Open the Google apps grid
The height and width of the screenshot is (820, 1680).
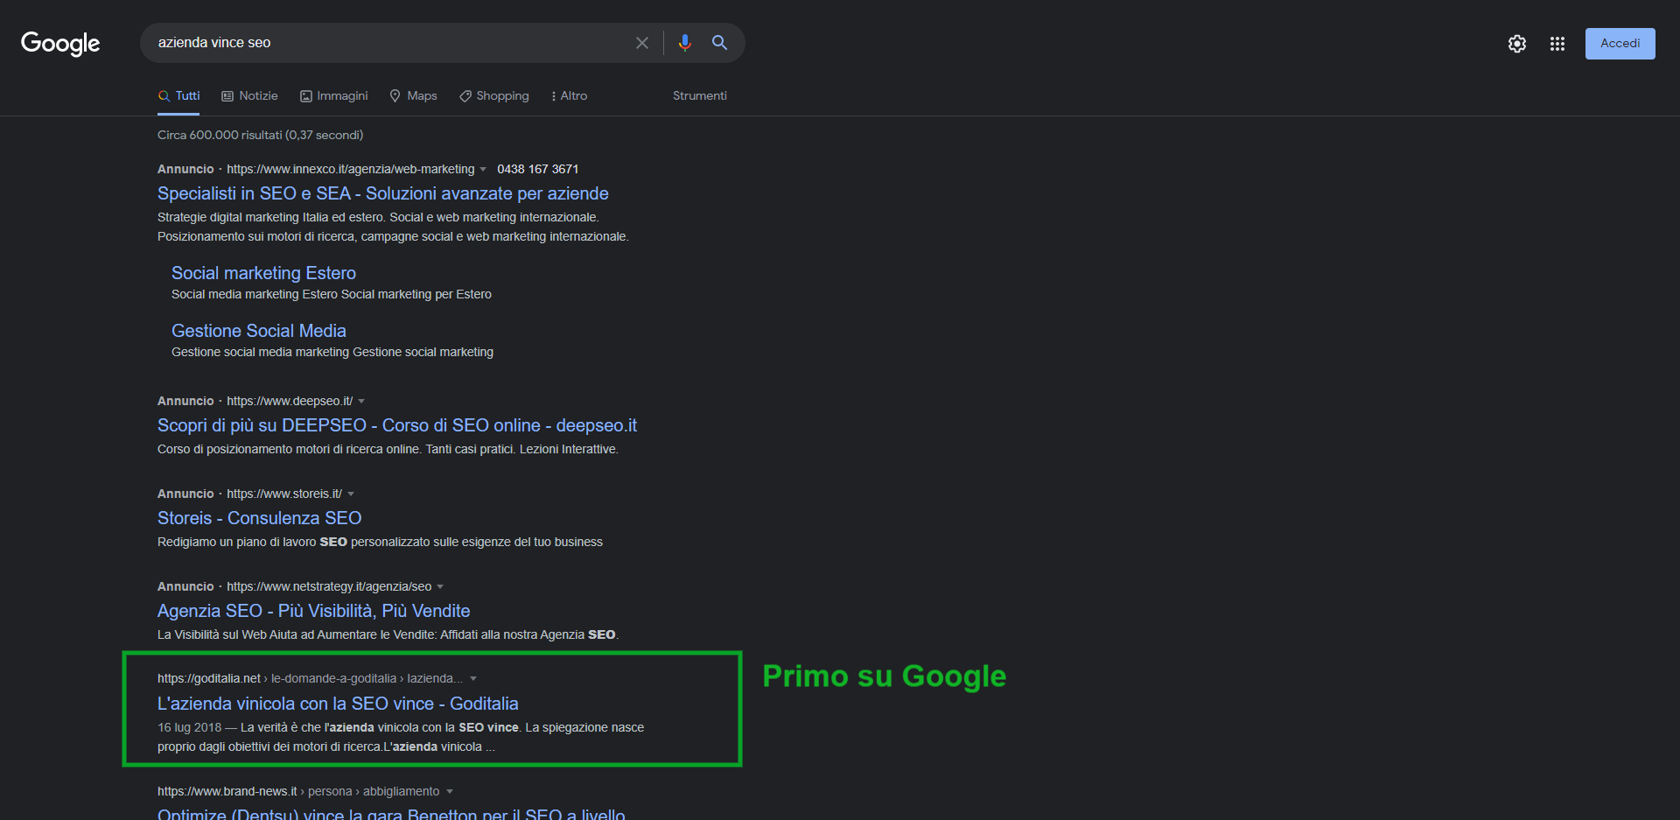1557,44
